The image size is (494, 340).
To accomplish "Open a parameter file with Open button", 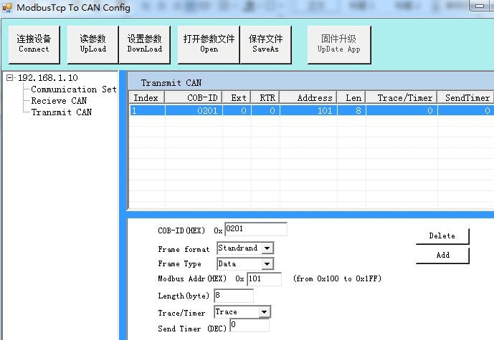I will pyautogui.click(x=209, y=44).
